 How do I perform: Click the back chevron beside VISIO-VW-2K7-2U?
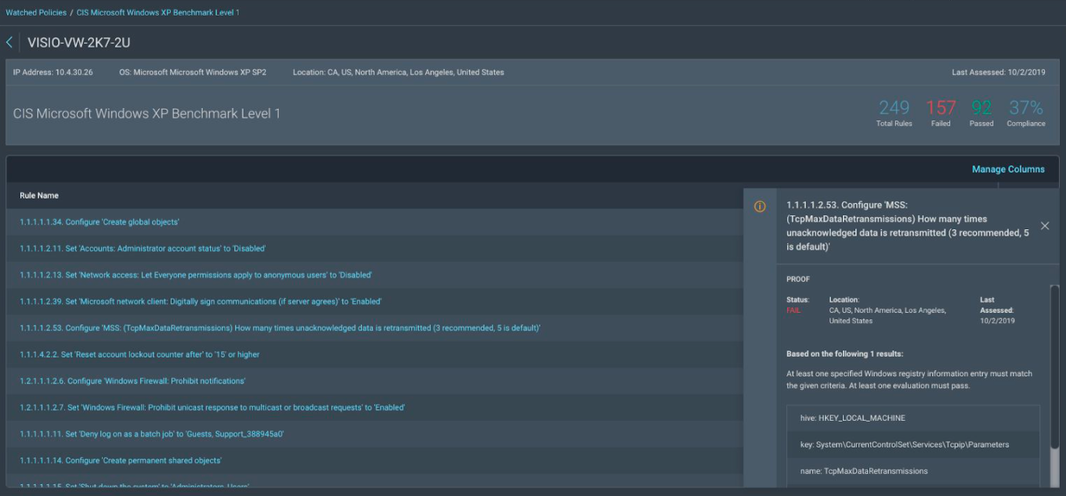pos(9,42)
